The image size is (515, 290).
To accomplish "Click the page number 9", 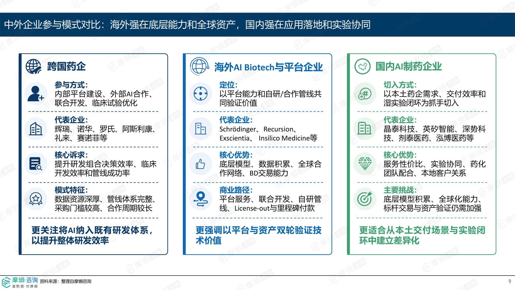I will point(510,281).
